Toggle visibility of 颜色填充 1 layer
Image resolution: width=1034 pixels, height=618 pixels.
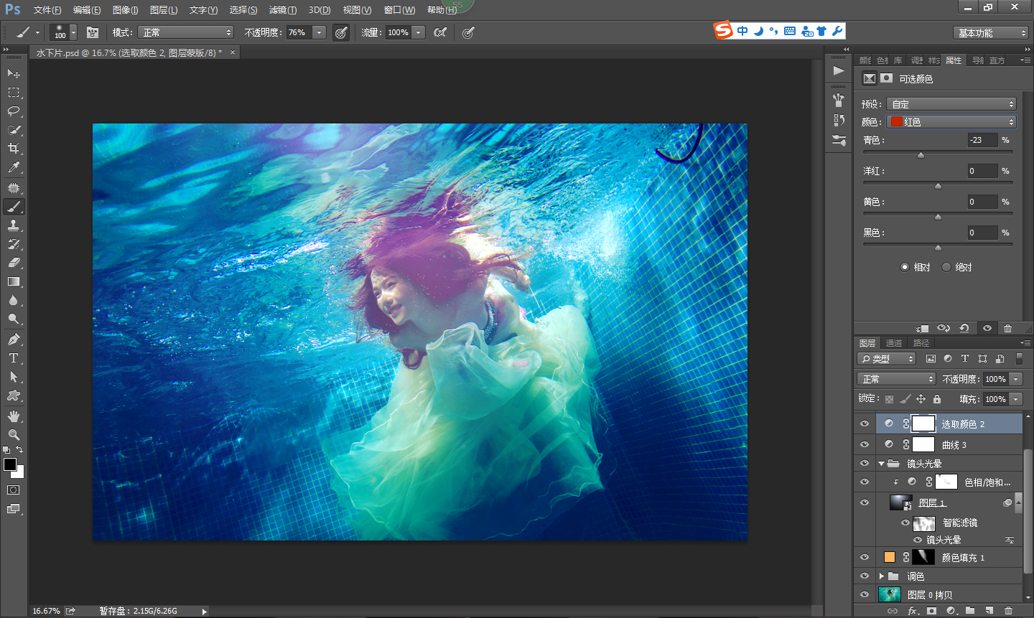click(x=865, y=557)
